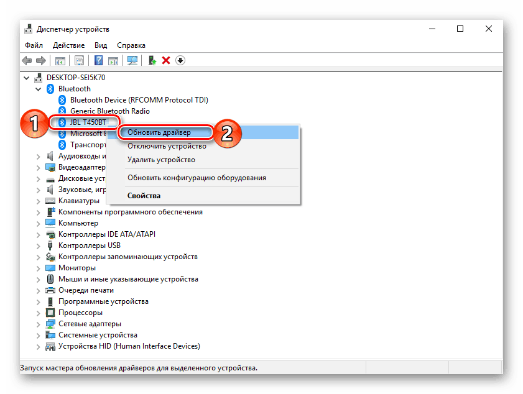The height and width of the screenshot is (394, 523).
Task: Click the Процессоры chip icon
Action: [50, 313]
